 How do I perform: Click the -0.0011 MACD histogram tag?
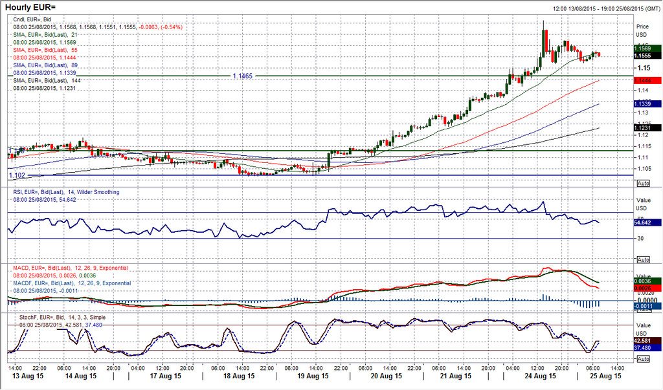click(647, 307)
